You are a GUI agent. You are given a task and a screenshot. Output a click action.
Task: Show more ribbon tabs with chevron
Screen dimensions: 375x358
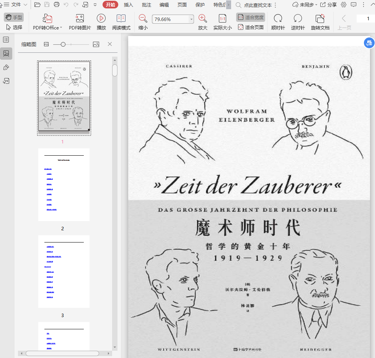pos(229,5)
